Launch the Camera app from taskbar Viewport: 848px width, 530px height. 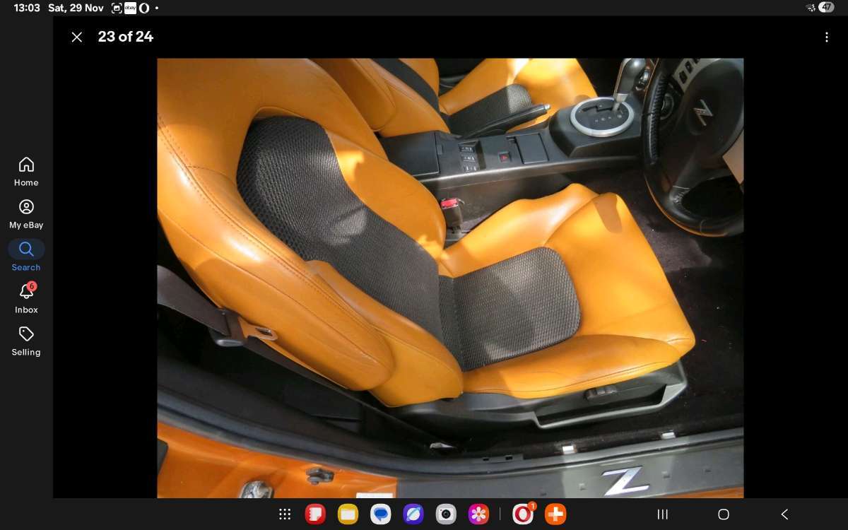pos(446,514)
